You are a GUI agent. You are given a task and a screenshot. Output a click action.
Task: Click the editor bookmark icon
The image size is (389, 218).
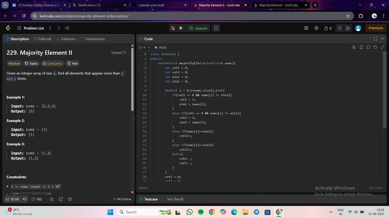[361, 47]
